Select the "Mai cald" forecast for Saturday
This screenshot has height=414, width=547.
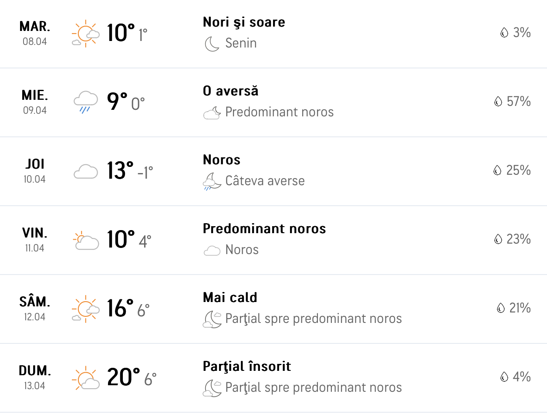pyautogui.click(x=230, y=298)
